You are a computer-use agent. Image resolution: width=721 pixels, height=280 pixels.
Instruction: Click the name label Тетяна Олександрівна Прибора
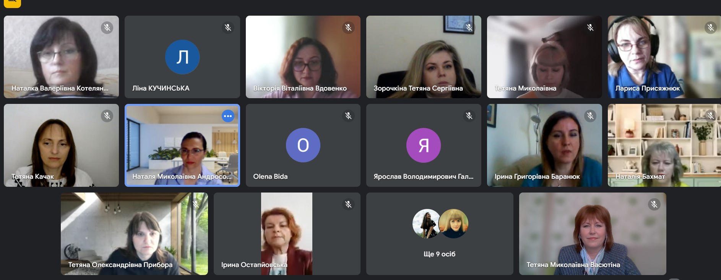(x=120, y=265)
